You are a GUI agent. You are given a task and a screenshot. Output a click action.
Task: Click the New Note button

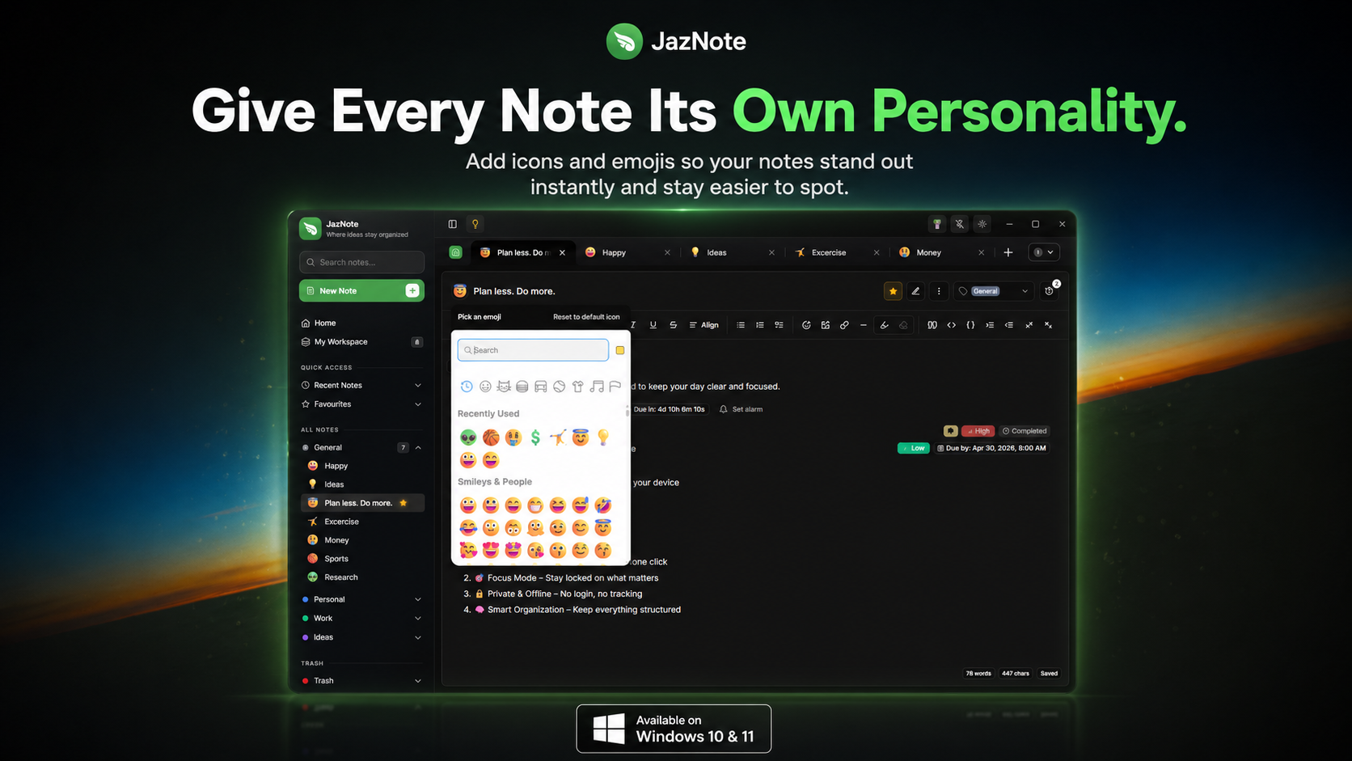[361, 290]
